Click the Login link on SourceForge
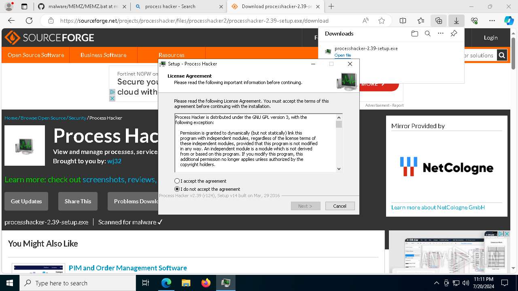 tap(490, 38)
